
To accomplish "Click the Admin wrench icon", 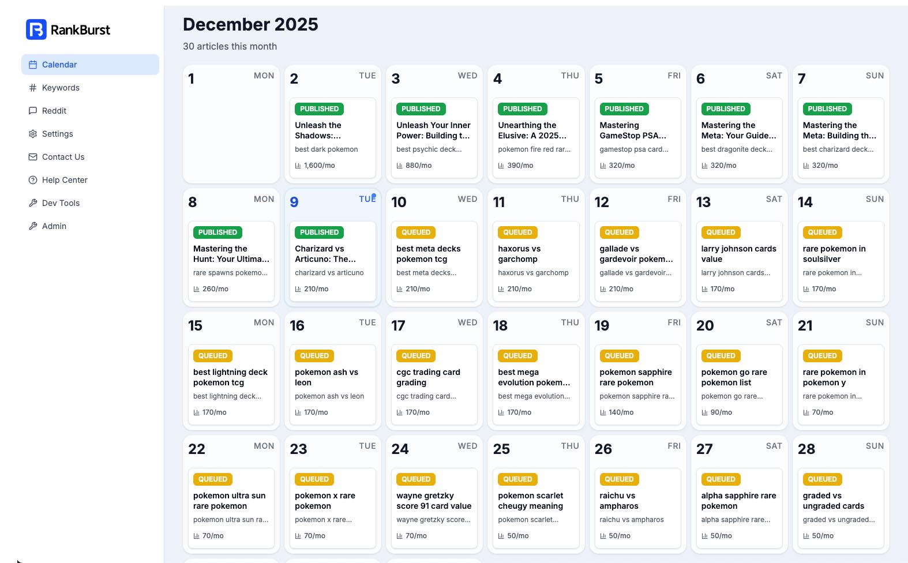I will coord(33,226).
